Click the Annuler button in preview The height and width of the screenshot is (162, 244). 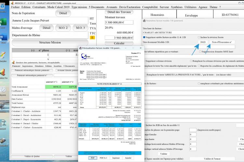[128, 158]
